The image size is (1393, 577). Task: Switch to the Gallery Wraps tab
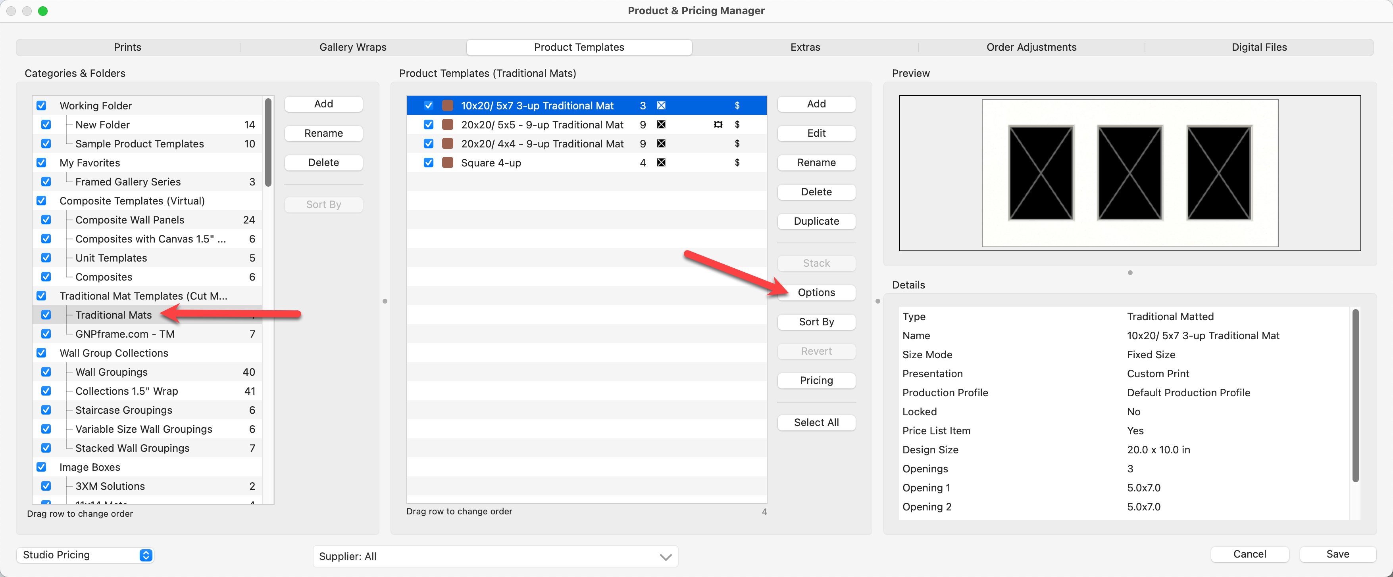point(352,47)
